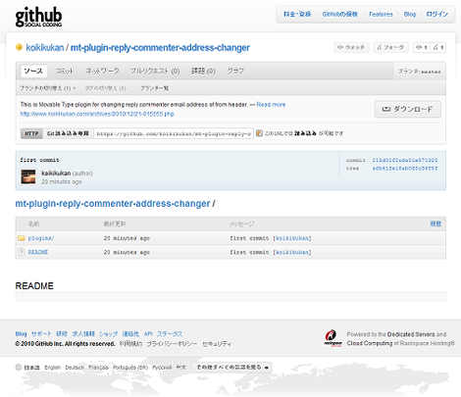Click the ダウンロード button
This screenshot has width=461, height=397.
408,109
